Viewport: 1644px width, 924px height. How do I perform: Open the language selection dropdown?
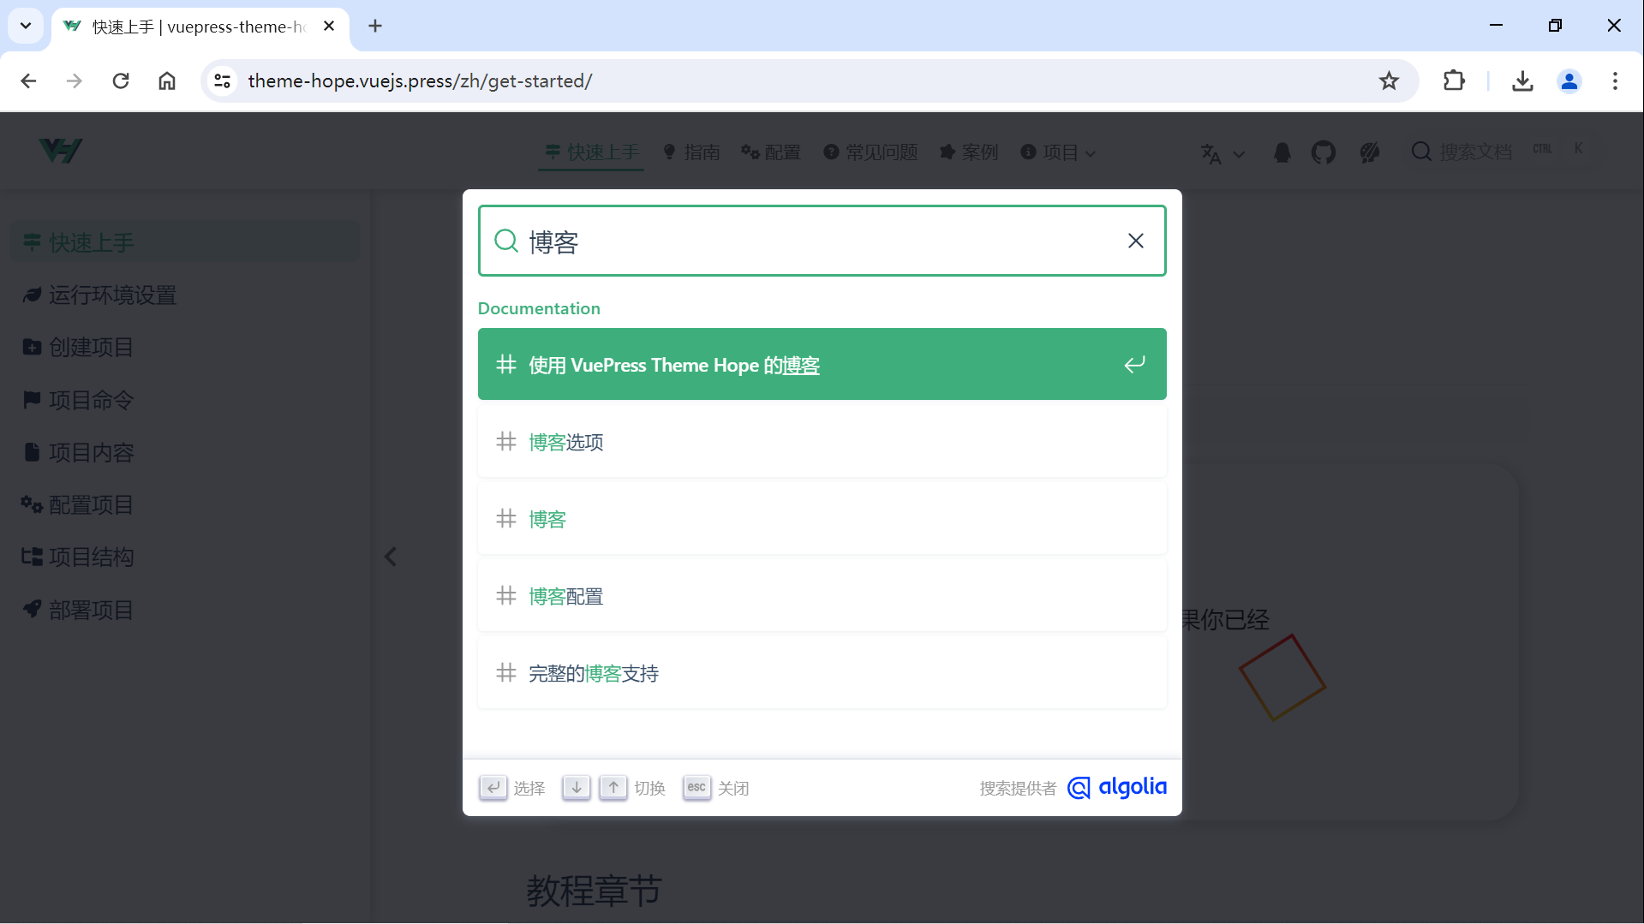coord(1223,153)
